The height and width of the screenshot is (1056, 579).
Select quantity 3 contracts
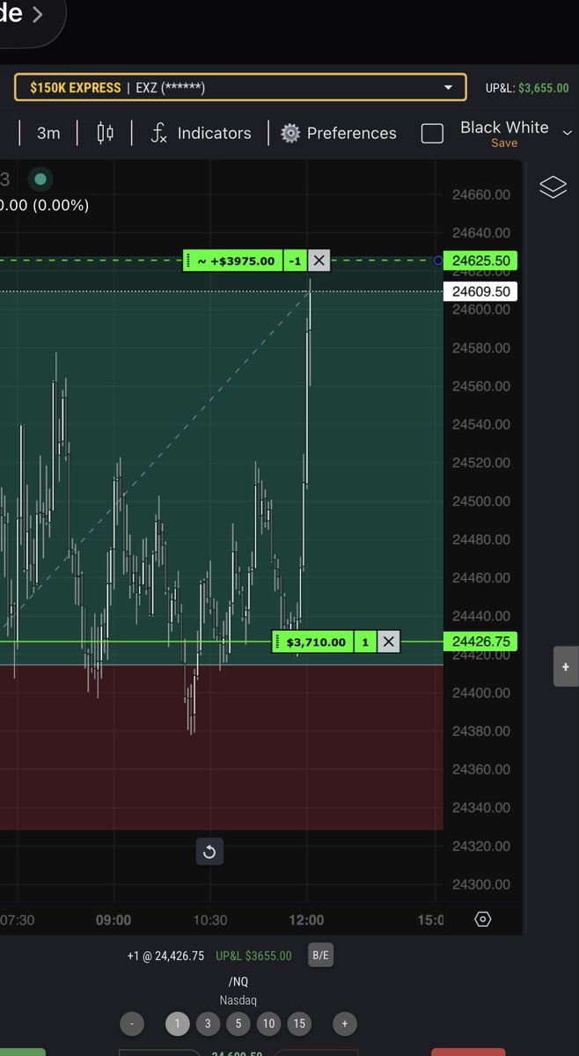coord(208,1023)
